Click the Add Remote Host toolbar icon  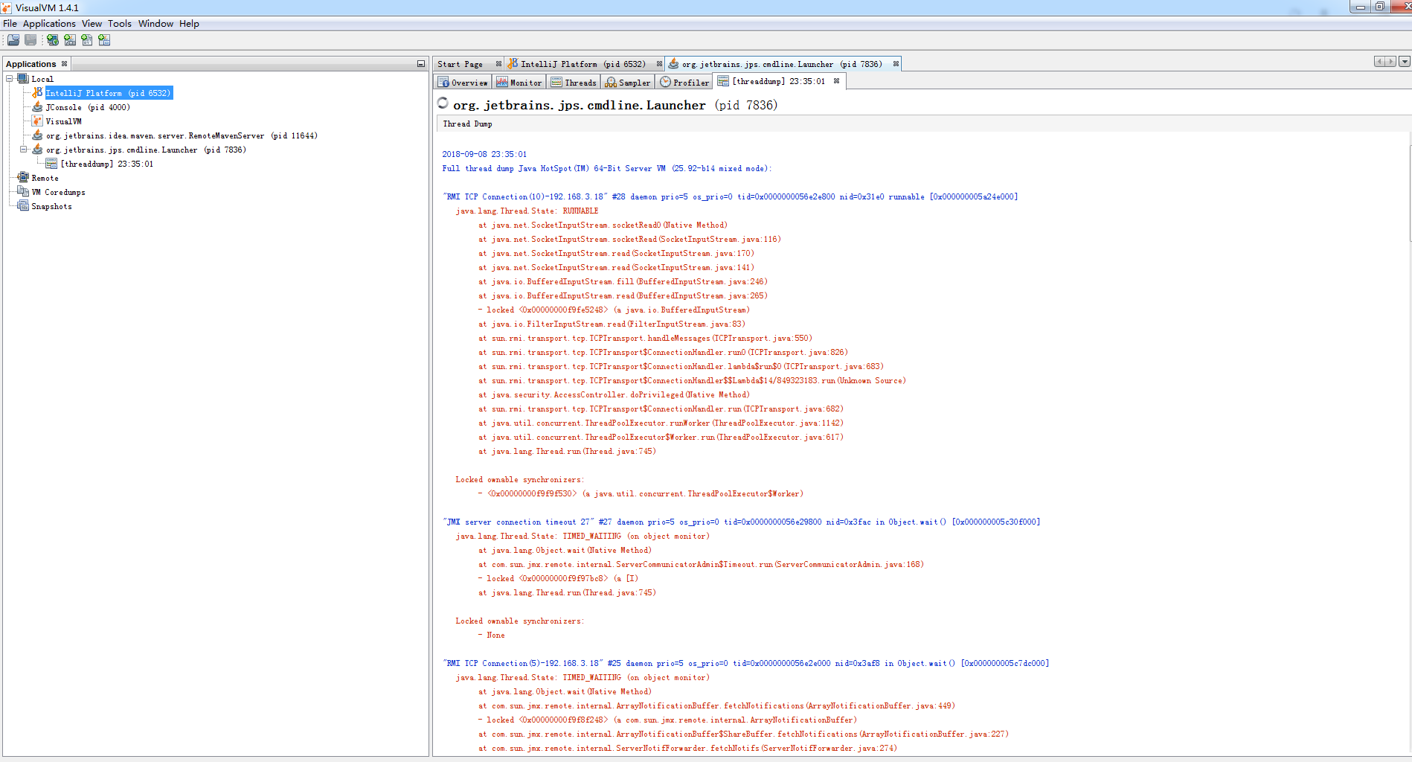pyautogui.click(x=53, y=40)
